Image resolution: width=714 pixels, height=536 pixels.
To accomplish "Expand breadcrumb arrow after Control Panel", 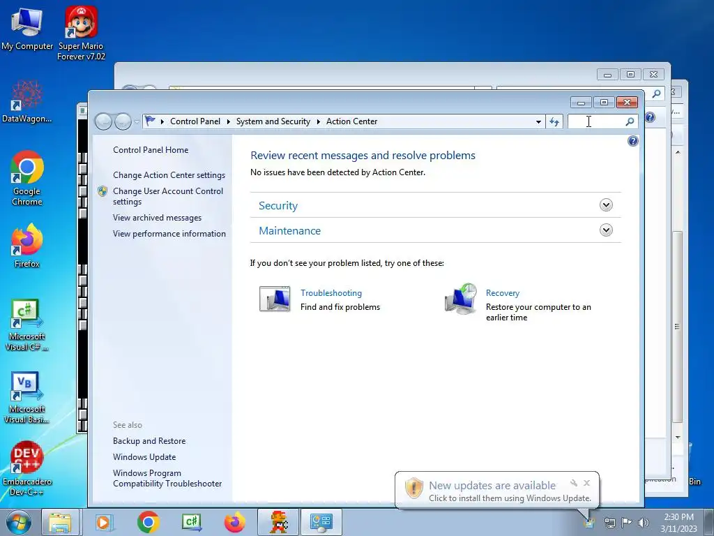I will [228, 121].
